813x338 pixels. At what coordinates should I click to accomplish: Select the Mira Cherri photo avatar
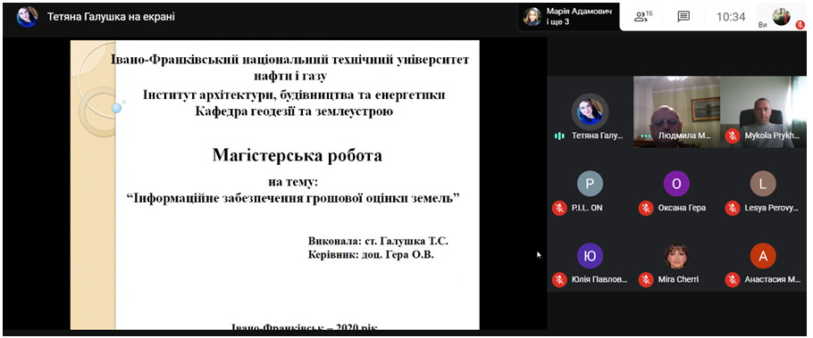point(676,256)
